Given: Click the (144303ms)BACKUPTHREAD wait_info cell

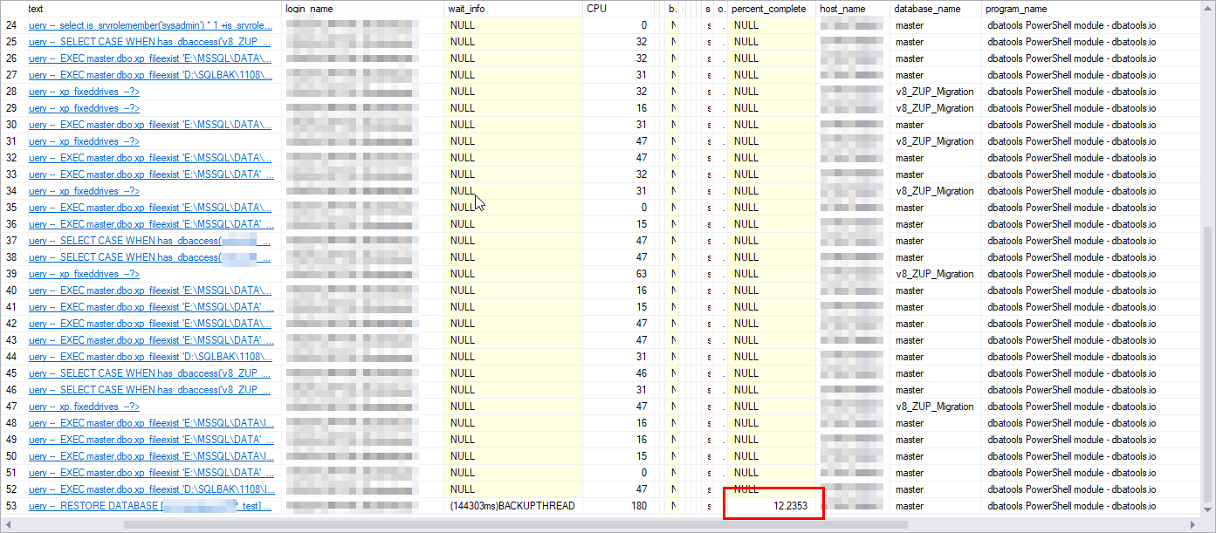Looking at the screenshot, I should [512, 506].
